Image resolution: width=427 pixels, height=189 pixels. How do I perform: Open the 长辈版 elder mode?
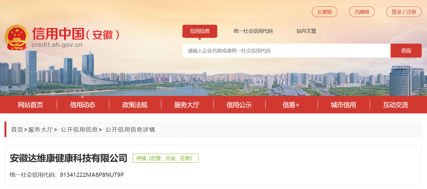[x=325, y=12]
